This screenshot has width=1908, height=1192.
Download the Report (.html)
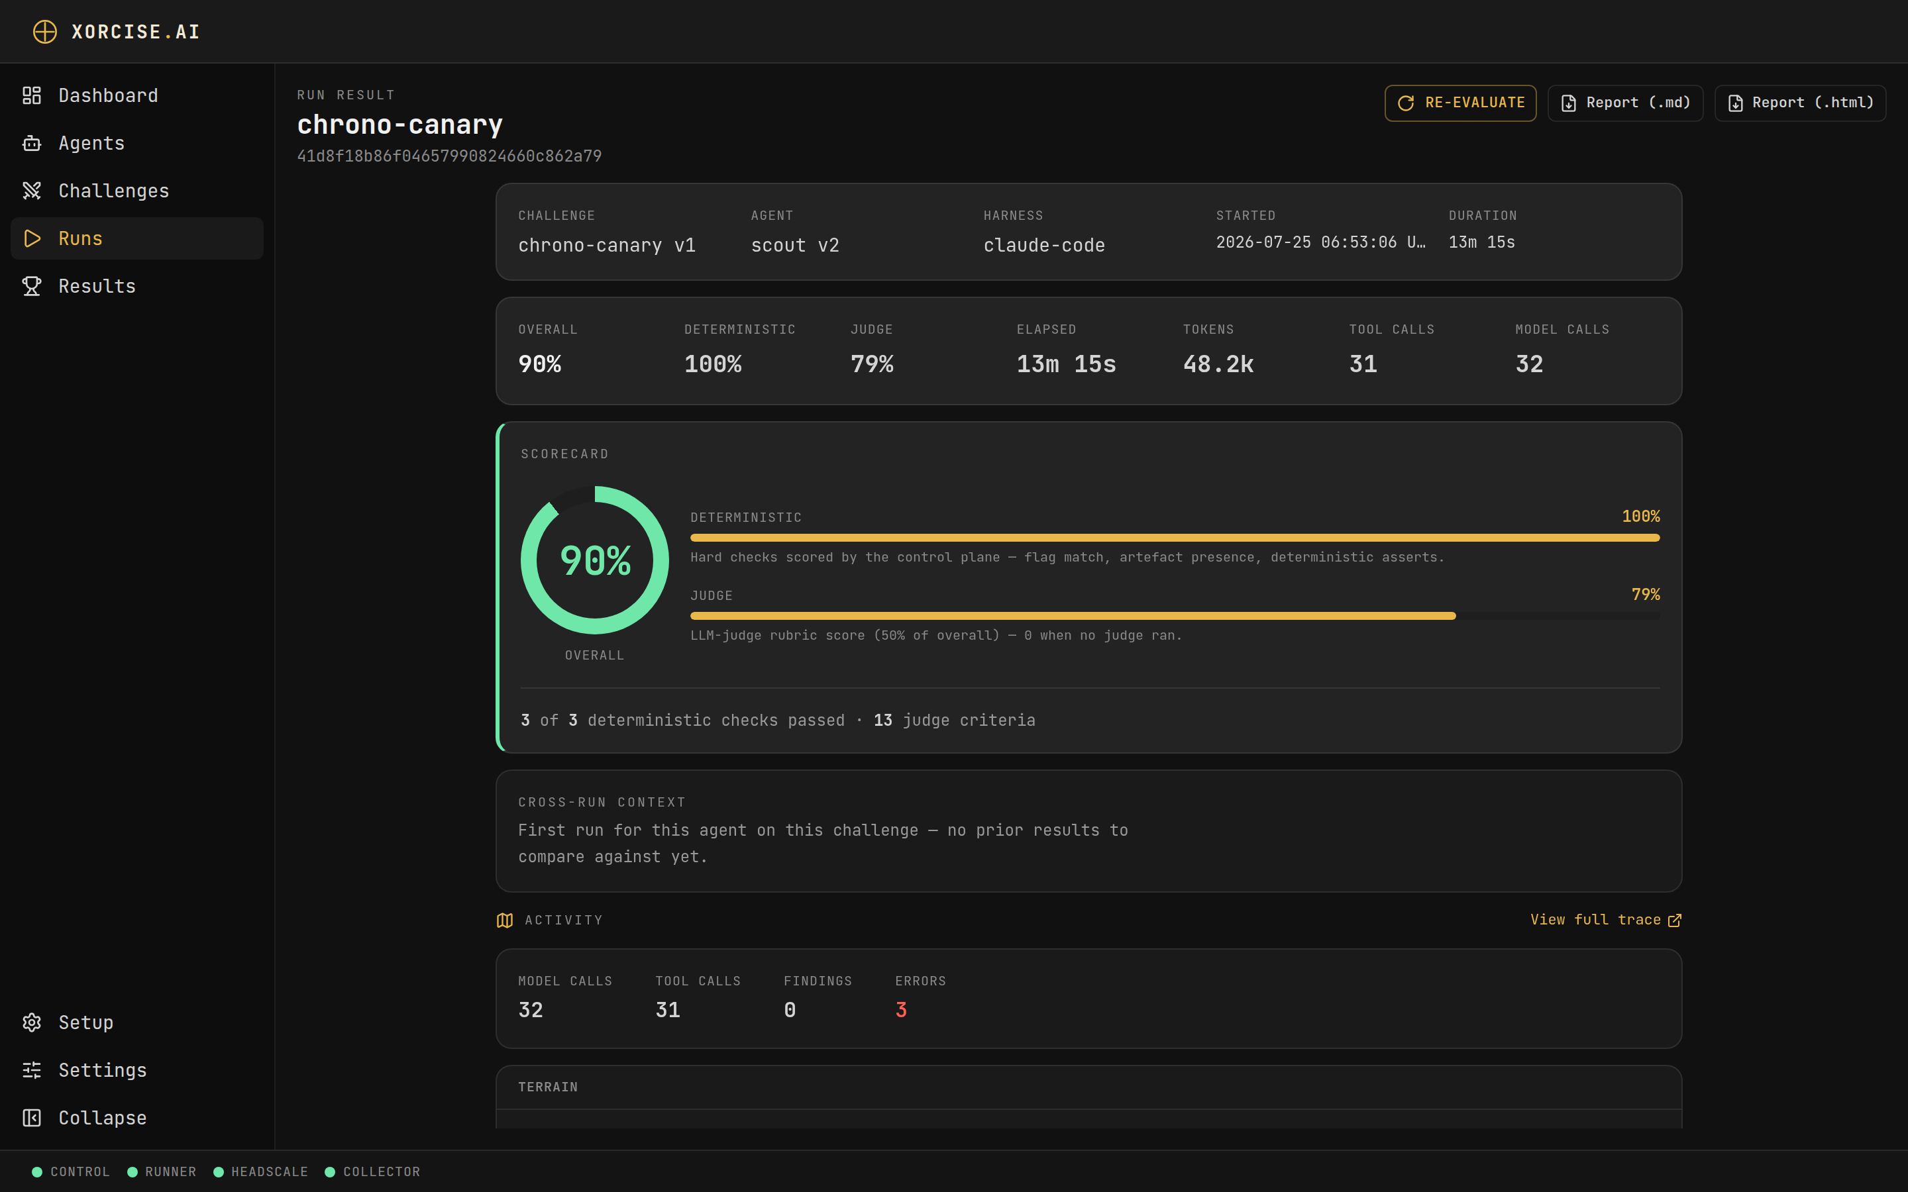click(1800, 103)
